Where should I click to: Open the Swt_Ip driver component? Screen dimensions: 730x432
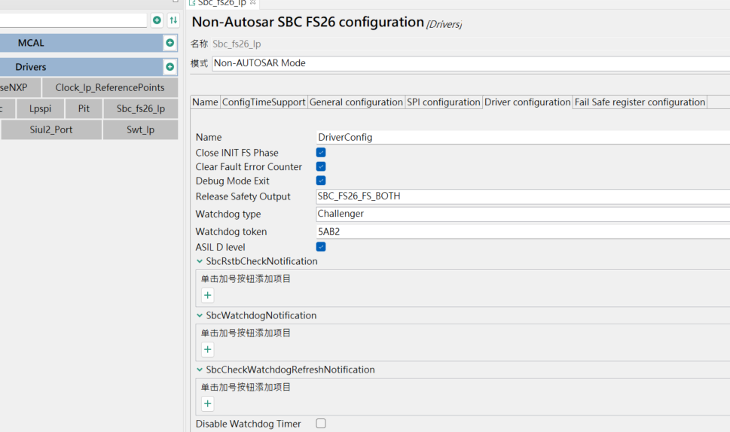click(x=141, y=129)
